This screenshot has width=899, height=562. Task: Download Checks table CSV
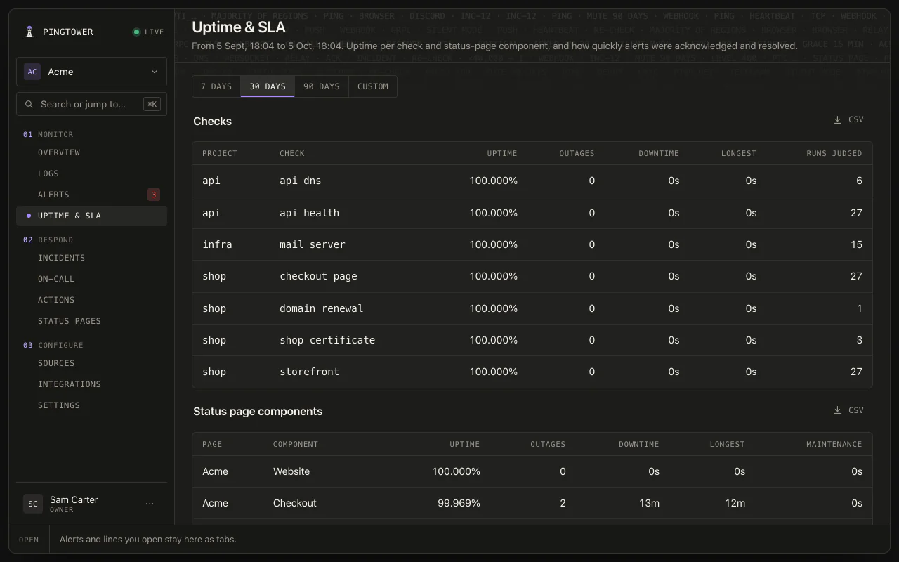848,120
